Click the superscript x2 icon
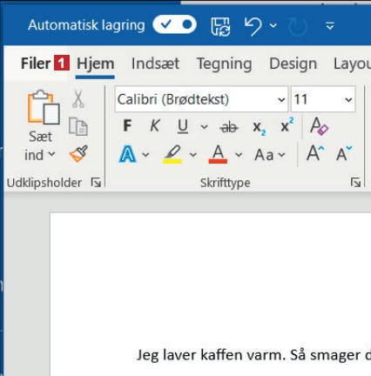The width and height of the screenshot is (371, 376). [x=287, y=125]
